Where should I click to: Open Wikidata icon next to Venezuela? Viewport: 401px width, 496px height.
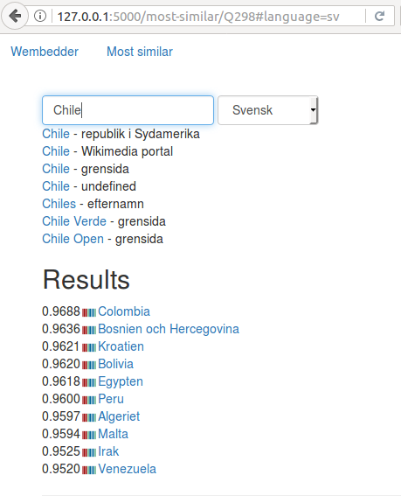pyautogui.click(x=89, y=470)
